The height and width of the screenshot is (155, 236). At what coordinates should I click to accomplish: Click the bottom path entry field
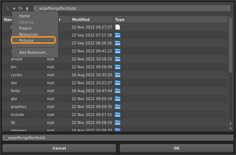click(x=118, y=138)
